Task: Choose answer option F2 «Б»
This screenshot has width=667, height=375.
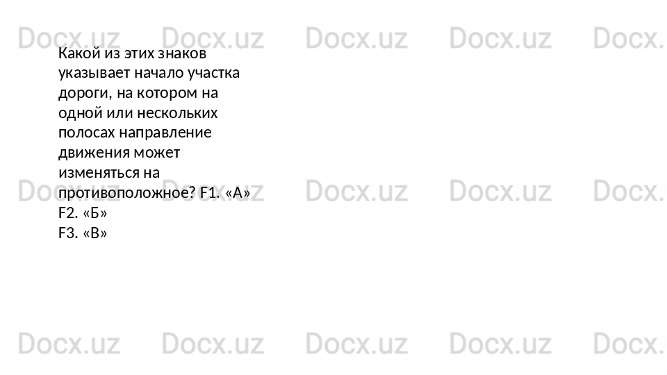Action: click(83, 212)
